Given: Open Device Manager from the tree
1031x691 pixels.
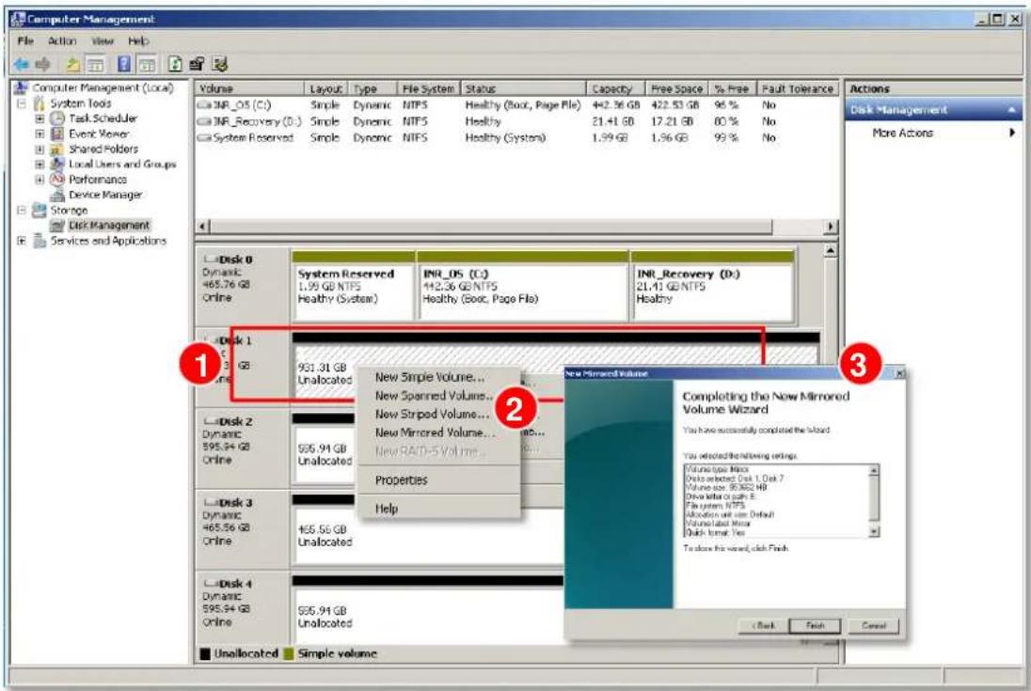Looking at the screenshot, I should tap(105, 195).
